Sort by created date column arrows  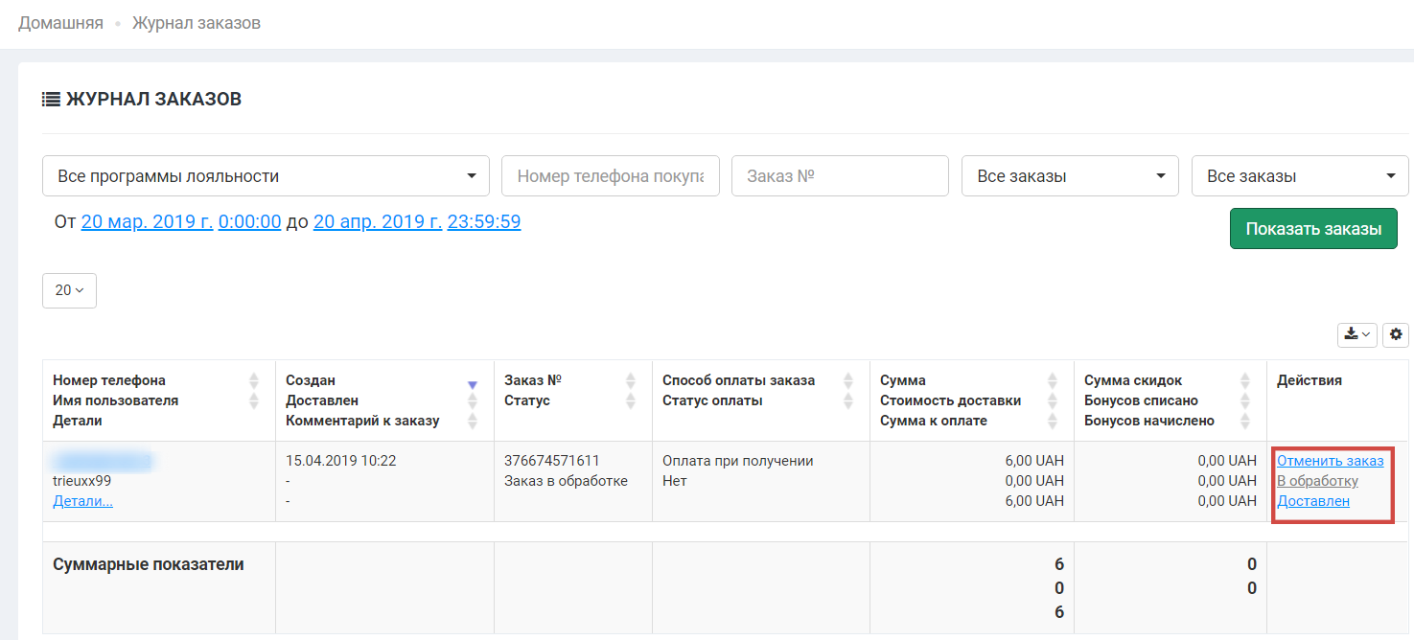[472, 383]
